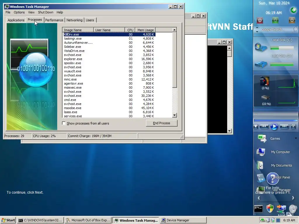Click the End Process button
299x224 pixels.
point(161,123)
